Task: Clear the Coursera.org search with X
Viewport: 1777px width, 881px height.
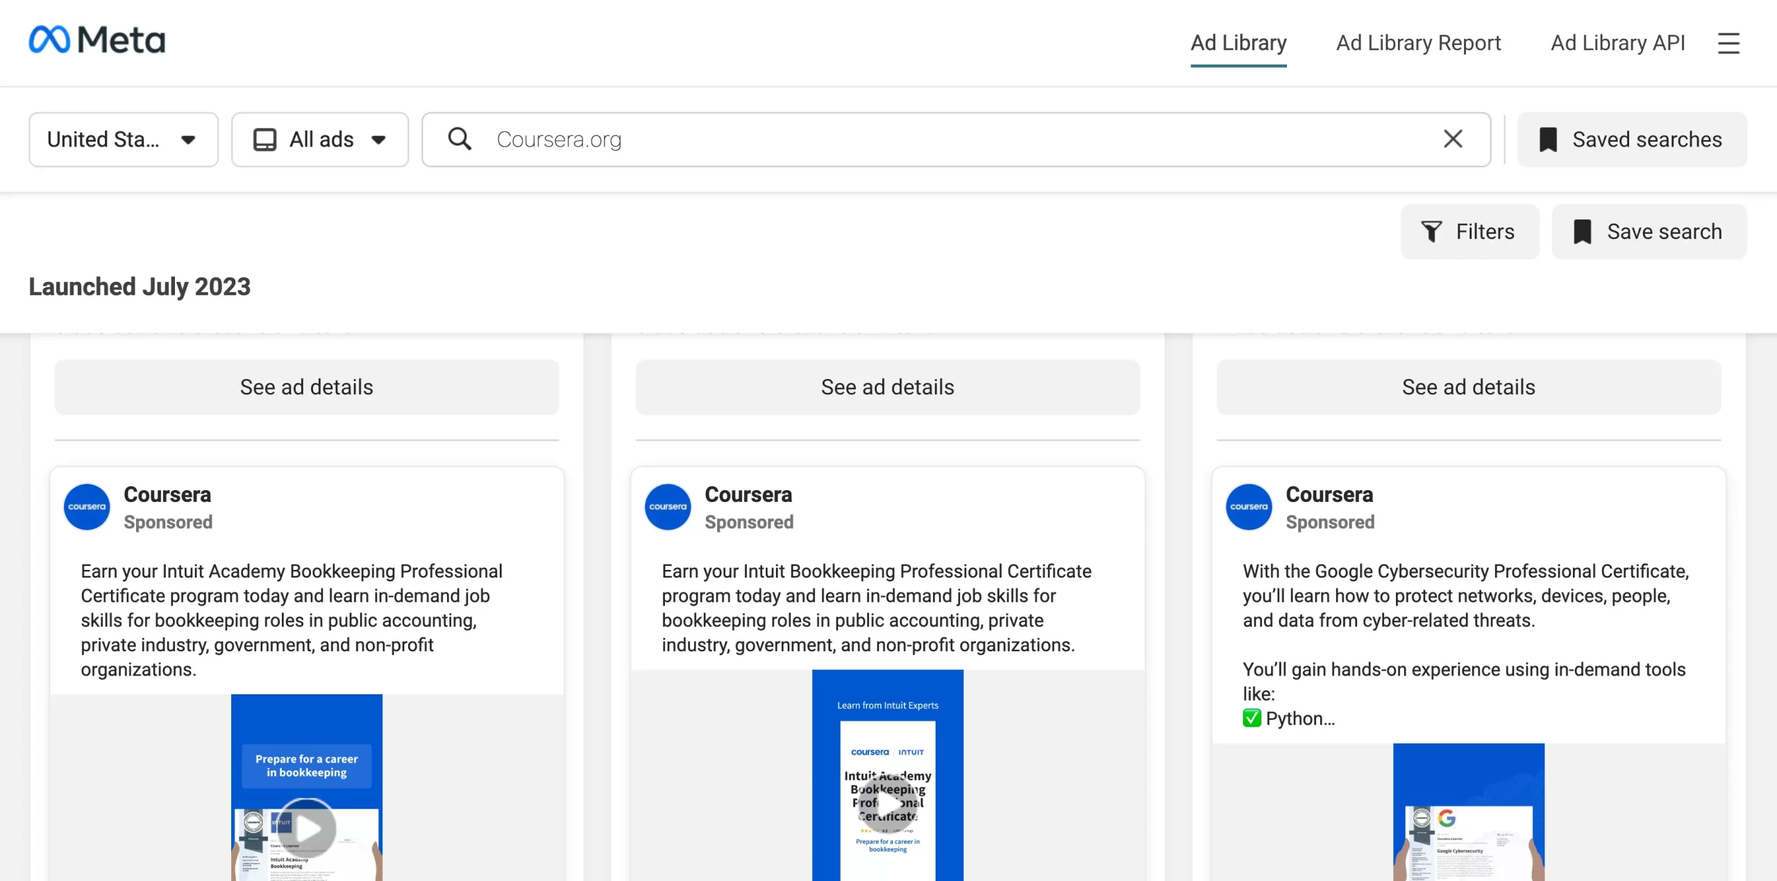Action: point(1452,139)
